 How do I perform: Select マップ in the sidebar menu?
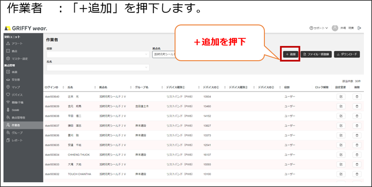click(16, 87)
